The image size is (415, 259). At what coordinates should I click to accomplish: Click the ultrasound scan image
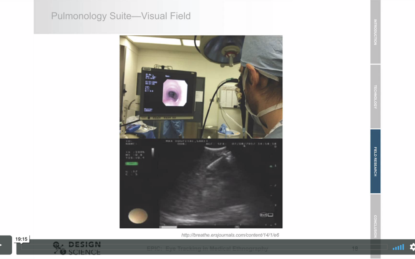[x=201, y=183]
